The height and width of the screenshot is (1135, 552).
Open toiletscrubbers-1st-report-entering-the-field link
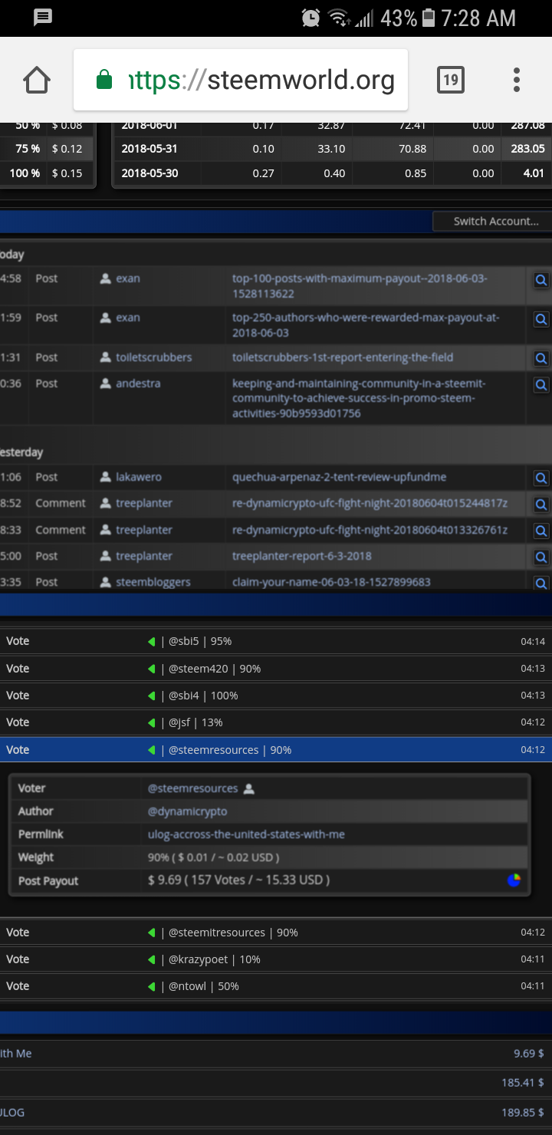click(x=343, y=357)
